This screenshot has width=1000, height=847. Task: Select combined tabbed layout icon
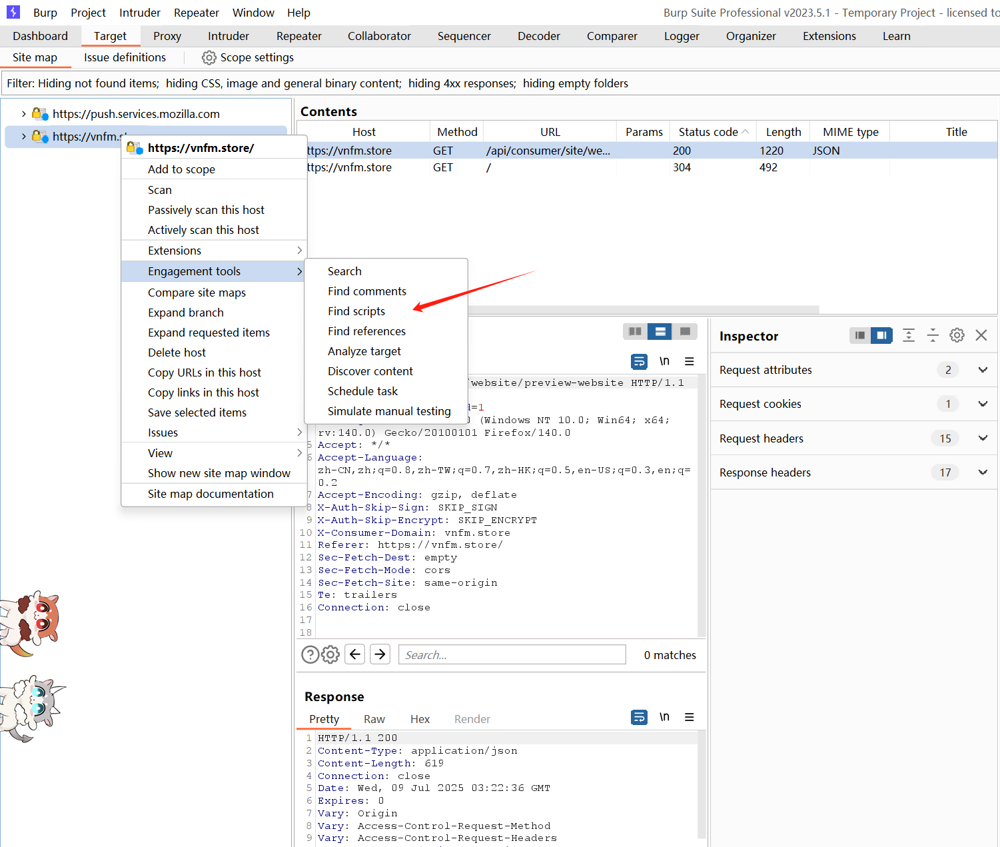tap(685, 331)
